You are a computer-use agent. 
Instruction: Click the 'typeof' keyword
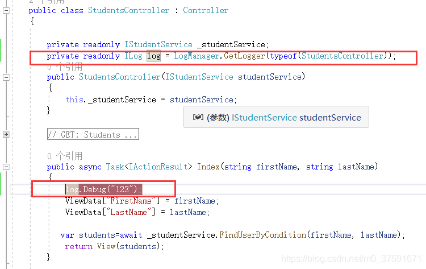coord(283,56)
